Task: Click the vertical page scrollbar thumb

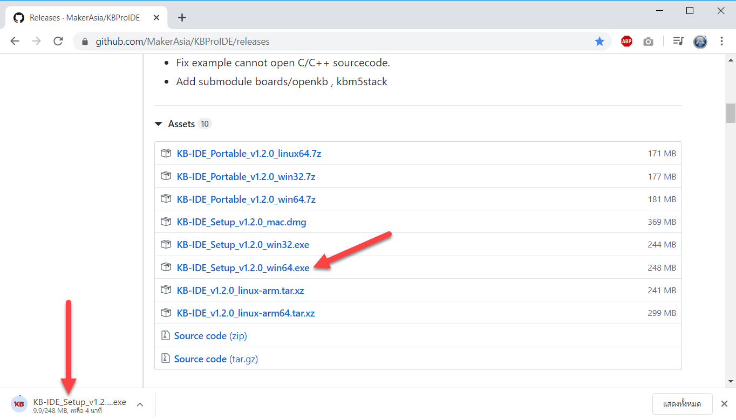Action: pyautogui.click(x=731, y=113)
